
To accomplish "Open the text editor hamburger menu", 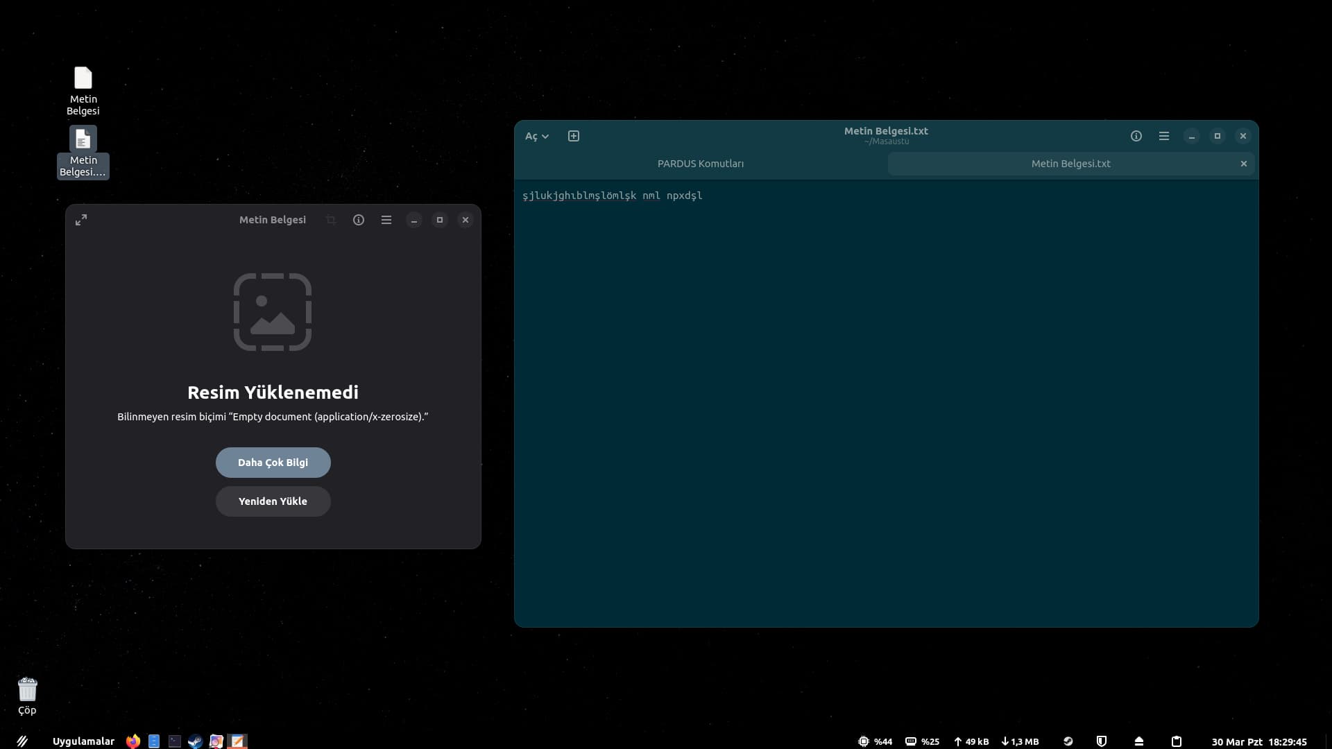I will (1163, 136).
